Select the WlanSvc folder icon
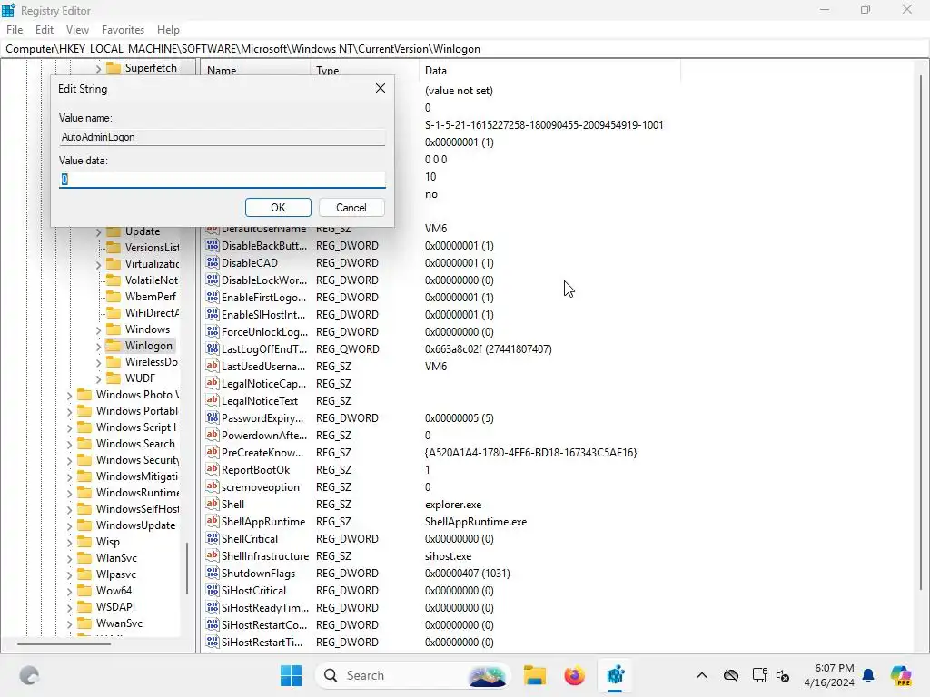The image size is (930, 697). [84, 558]
